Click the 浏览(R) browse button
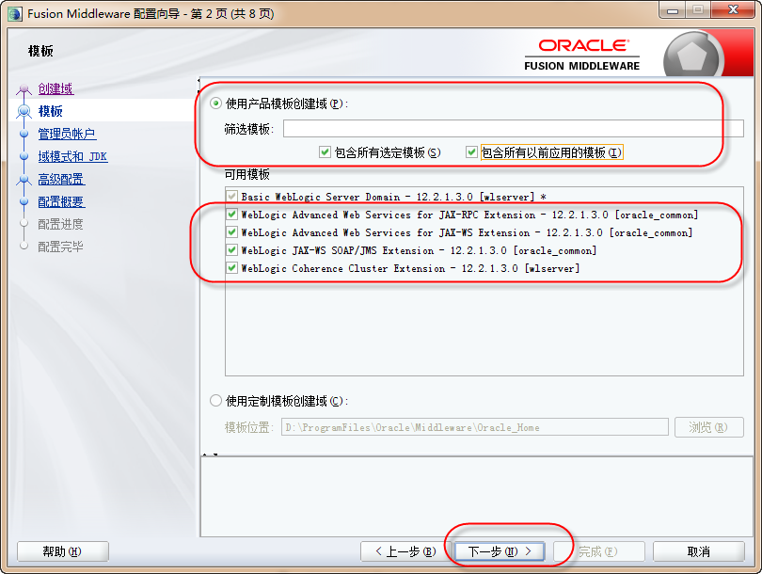The width and height of the screenshot is (762, 574). tap(708, 427)
